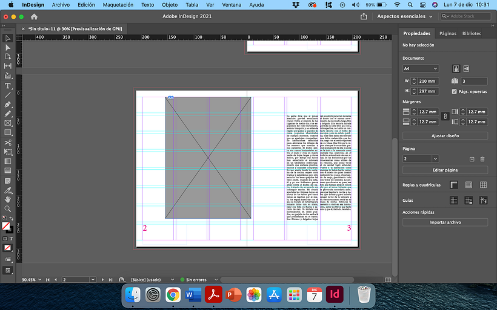Pick the Pencil tool
Image resolution: width=497 pixels, height=310 pixels.
pyautogui.click(x=8, y=114)
